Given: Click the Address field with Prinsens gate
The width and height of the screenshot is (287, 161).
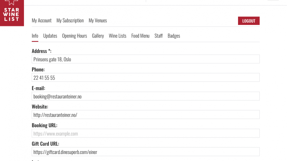Looking at the screenshot, I should click(145, 59).
